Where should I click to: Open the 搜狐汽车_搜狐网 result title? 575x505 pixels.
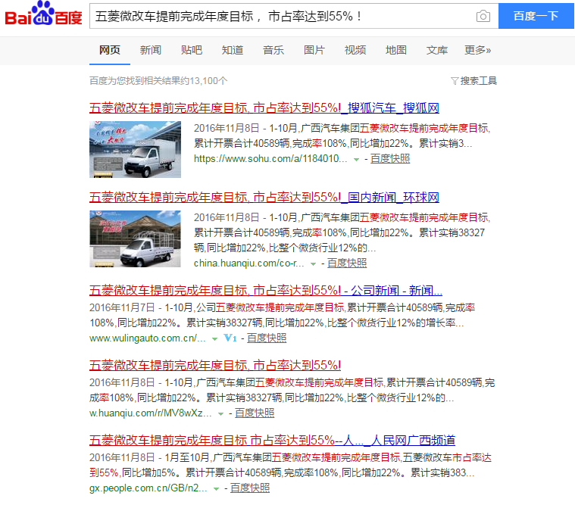tap(264, 108)
